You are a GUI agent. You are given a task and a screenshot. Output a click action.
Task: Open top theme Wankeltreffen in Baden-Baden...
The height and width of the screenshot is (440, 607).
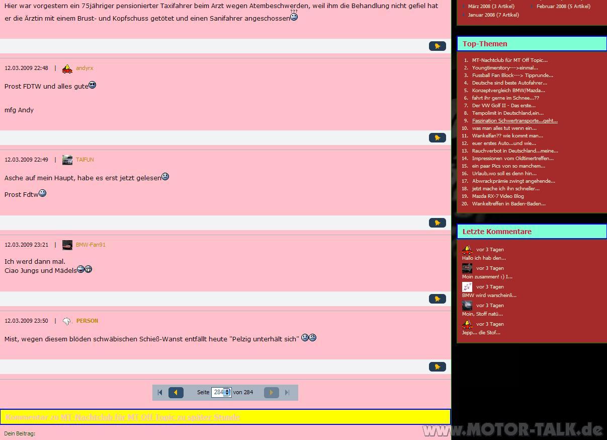point(509,203)
